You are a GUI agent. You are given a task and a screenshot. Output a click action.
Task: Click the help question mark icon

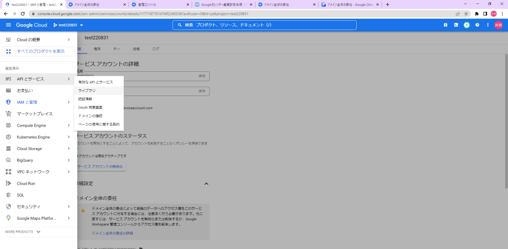coord(477,25)
